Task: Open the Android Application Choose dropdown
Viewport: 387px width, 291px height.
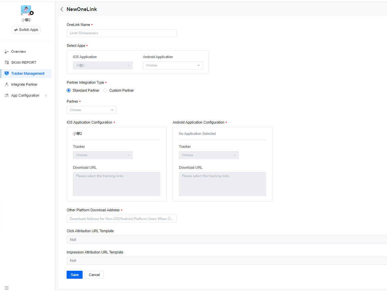Action: click(x=173, y=65)
